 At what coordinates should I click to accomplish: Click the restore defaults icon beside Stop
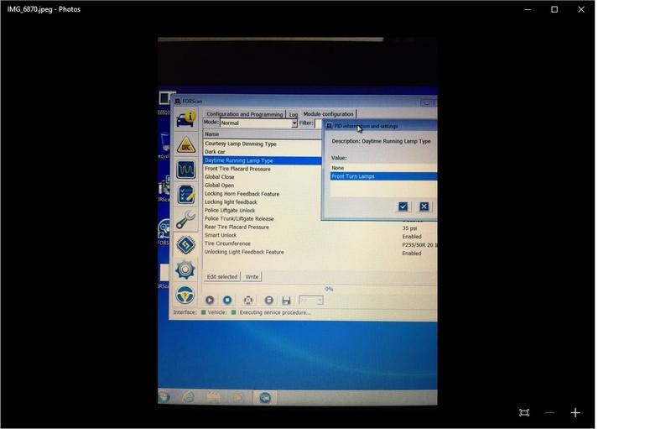click(247, 300)
